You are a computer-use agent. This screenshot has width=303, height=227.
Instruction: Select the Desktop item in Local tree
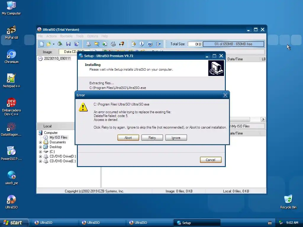click(56, 147)
